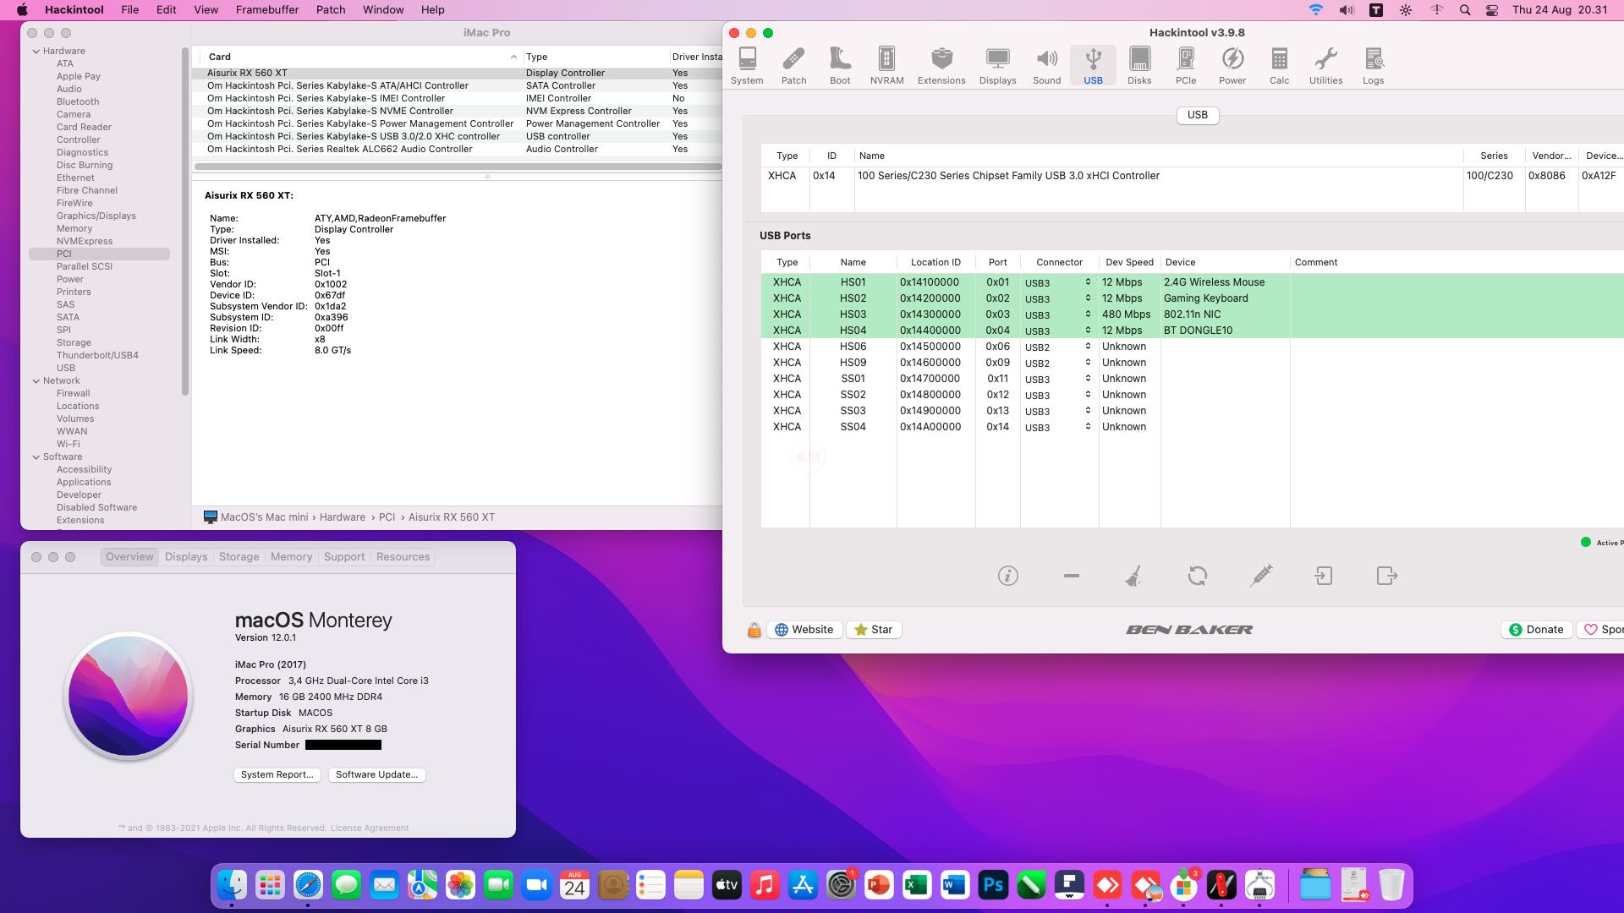Click the USB segmented tab button
This screenshot has height=913, width=1624.
1197,115
